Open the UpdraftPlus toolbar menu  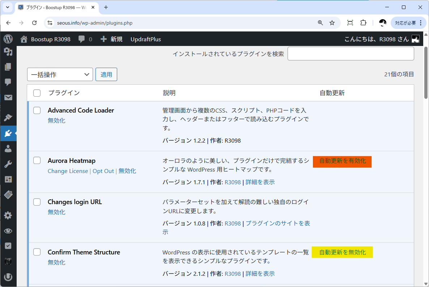(146, 39)
